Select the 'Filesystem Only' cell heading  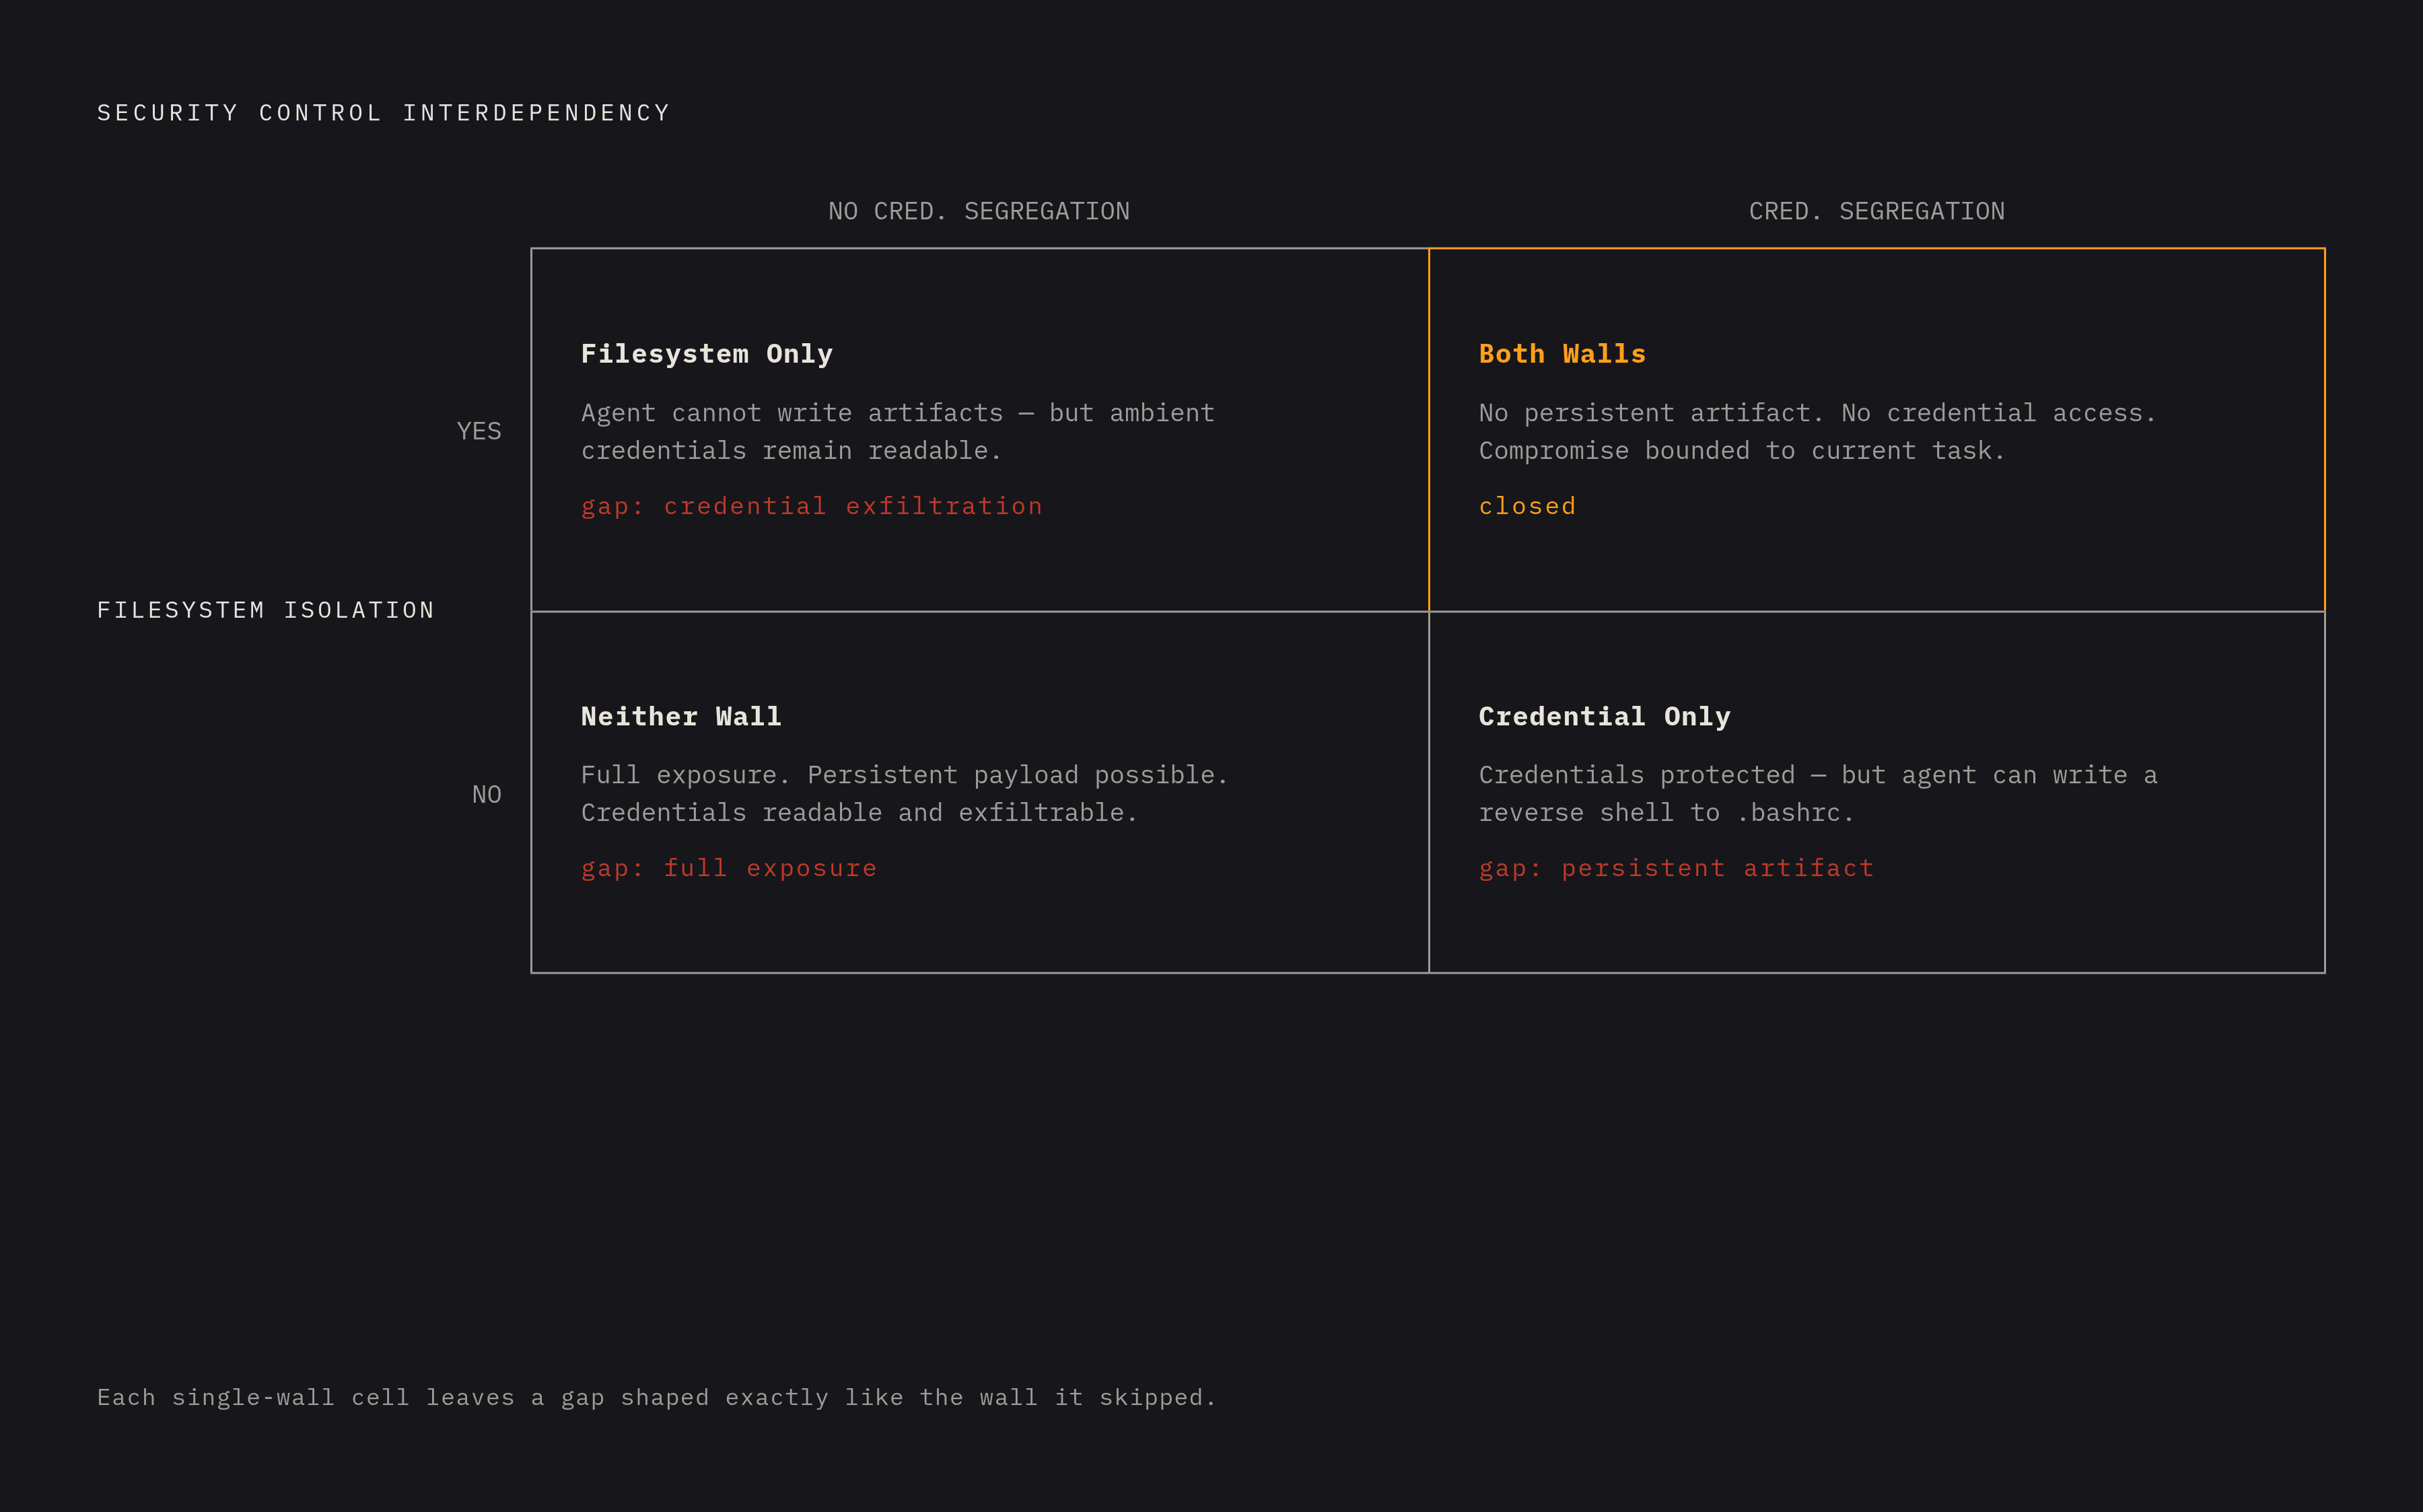tap(707, 354)
